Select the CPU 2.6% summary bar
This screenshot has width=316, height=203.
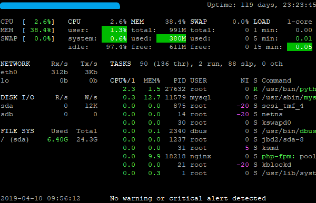coord(27,22)
